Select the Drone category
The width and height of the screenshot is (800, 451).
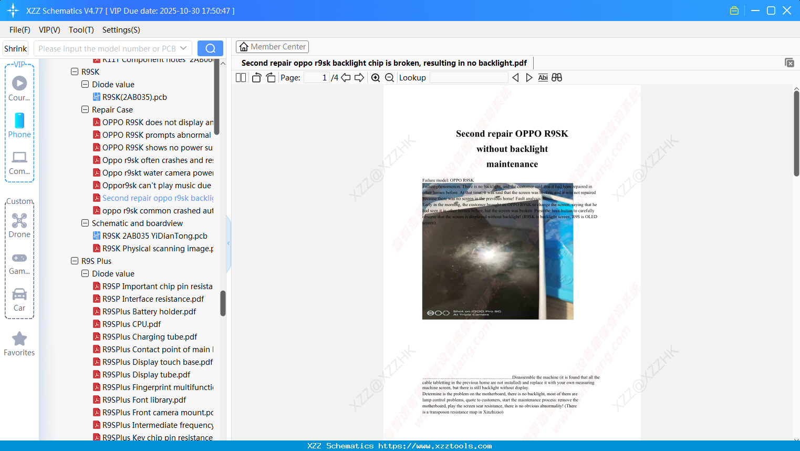[x=19, y=225]
